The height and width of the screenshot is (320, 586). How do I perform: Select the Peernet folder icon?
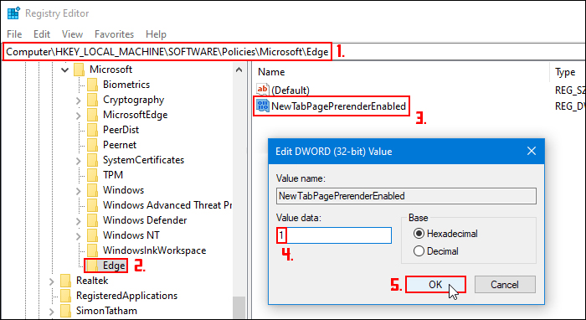[x=92, y=145]
